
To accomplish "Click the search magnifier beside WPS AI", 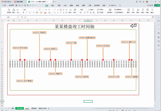I will pyautogui.click(x=120, y=5).
